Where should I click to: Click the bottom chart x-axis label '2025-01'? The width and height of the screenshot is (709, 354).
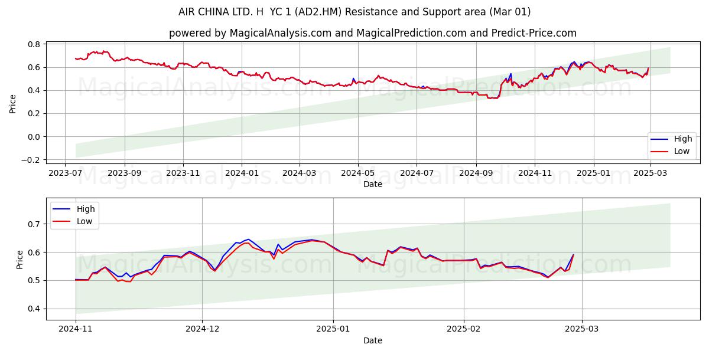(333, 330)
